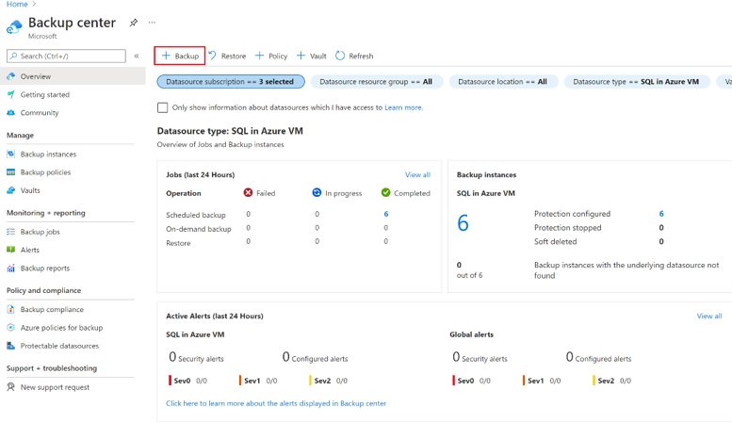
Task: Click the Alerts icon in sidebar
Action: tap(10, 250)
